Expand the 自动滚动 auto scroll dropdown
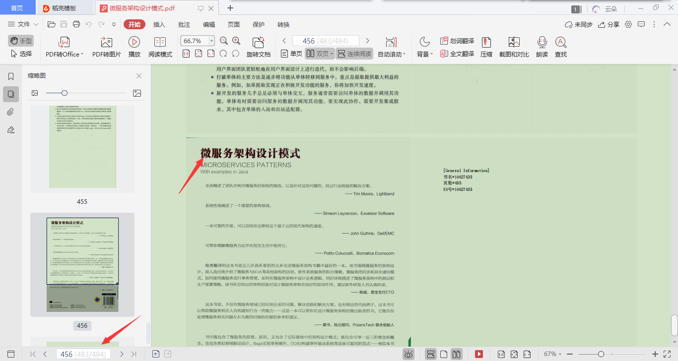The width and height of the screenshot is (678, 361). (x=405, y=54)
